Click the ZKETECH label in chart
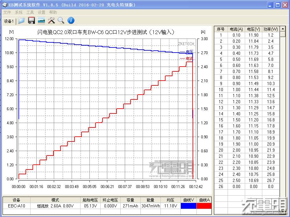Image resolution: width=290 pixels, height=217 pixels. tap(186, 44)
